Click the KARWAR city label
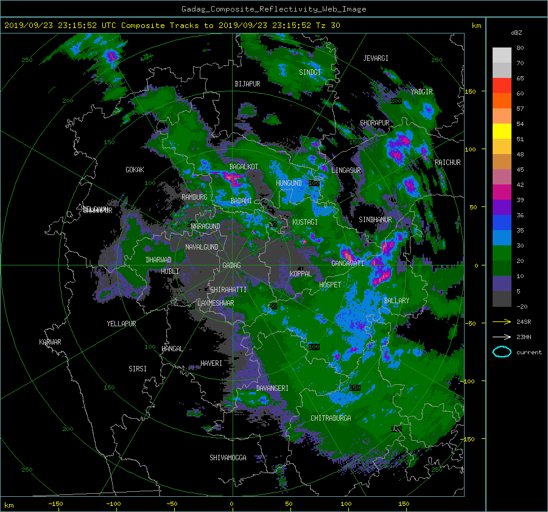Screen dimensions: 548x512 50,342
